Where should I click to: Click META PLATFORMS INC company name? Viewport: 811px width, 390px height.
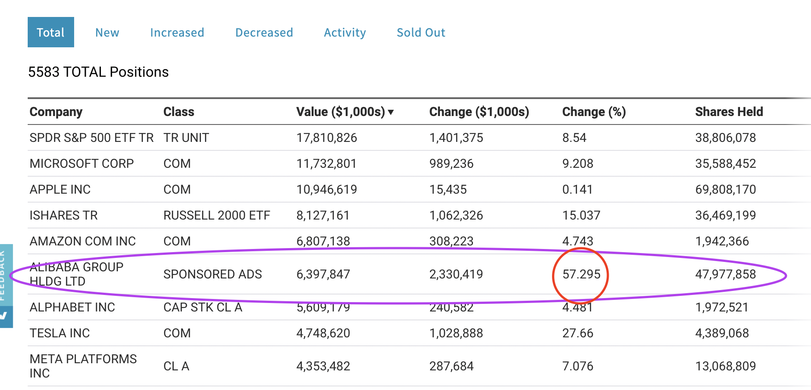[x=83, y=366]
